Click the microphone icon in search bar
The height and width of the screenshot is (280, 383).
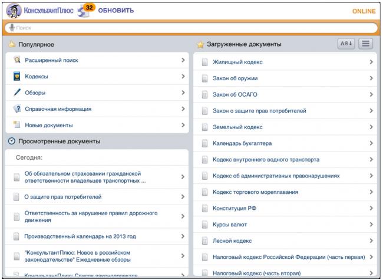click(x=12, y=28)
